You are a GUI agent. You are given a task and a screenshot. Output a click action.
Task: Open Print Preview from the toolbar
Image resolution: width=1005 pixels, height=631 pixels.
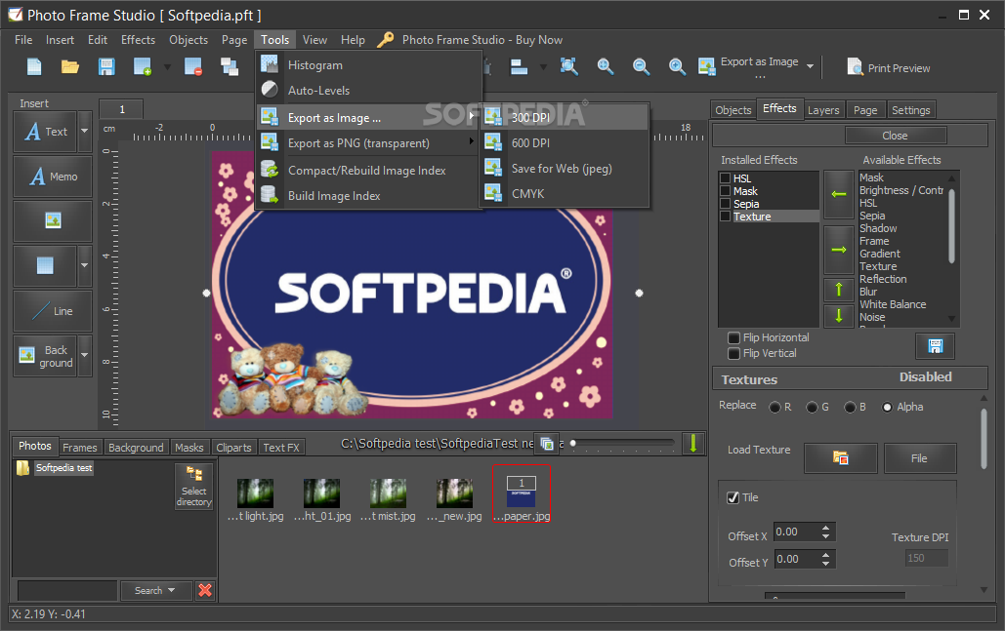tap(889, 68)
